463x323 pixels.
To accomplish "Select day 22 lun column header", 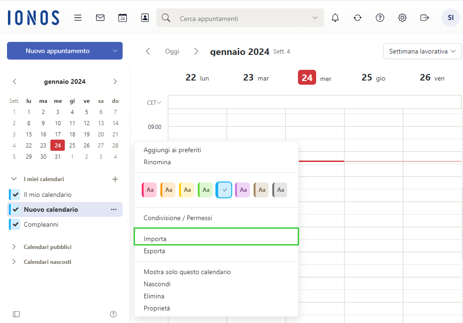I will click(x=197, y=78).
